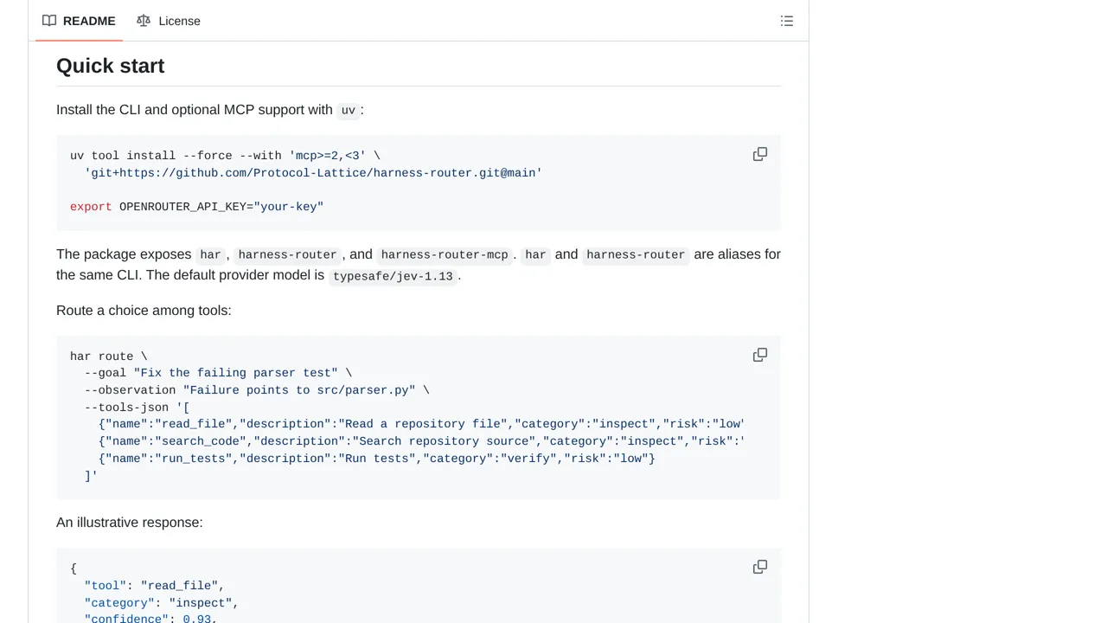Click the "run_tests" tool definition line
This screenshot has height=623, width=1107.
[x=377, y=459]
